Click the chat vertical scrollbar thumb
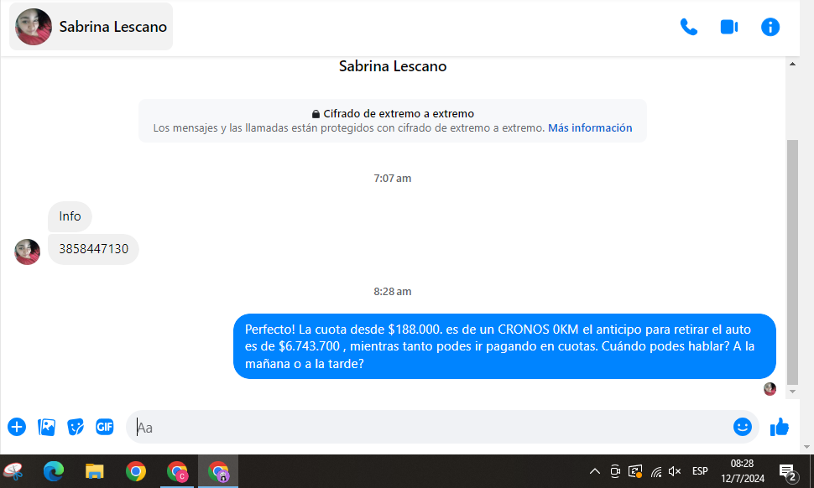The width and height of the screenshot is (814, 488). [792, 262]
